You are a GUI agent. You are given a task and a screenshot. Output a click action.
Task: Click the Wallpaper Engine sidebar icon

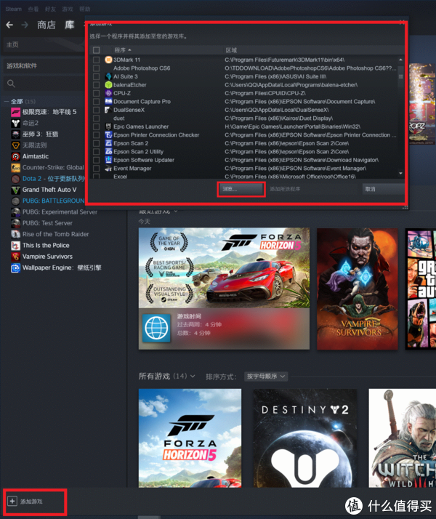tap(15, 267)
